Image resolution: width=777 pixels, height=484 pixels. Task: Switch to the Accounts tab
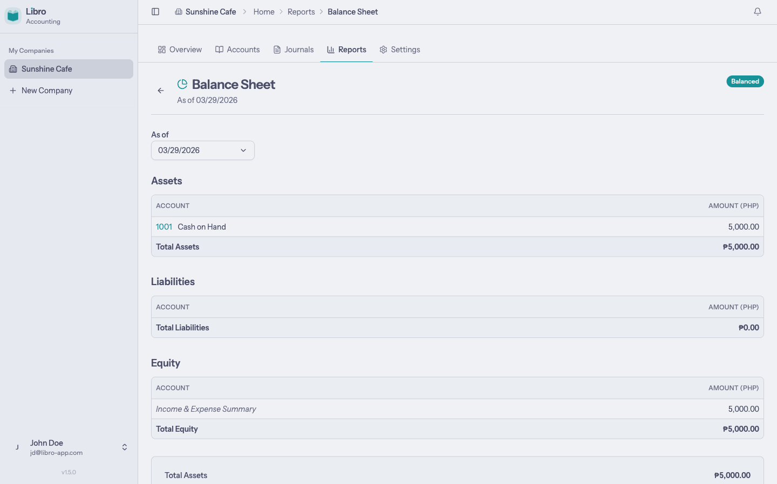pos(237,49)
